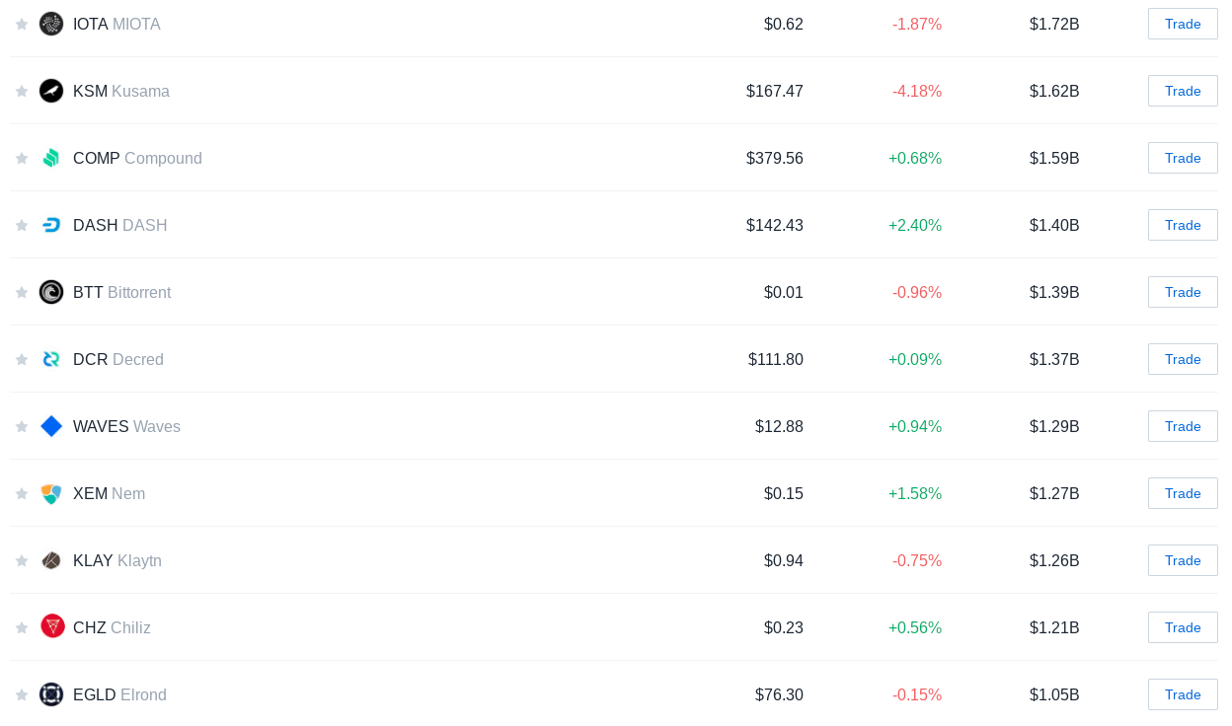Image resolution: width=1232 pixels, height=726 pixels.
Task: Open the DCR Decred coin name
Action: coord(118,359)
